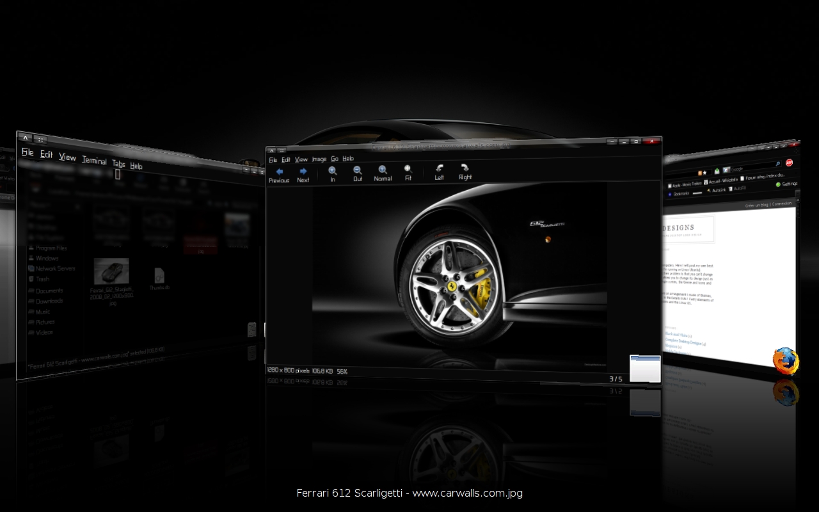Viewport: 819px width, 512px height.
Task: Click the Ferrari_612 jpg file thumbnail
Action: [x=111, y=271]
